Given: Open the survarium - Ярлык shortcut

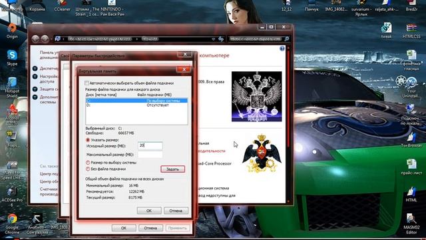Looking at the screenshot, I should (361, 8).
